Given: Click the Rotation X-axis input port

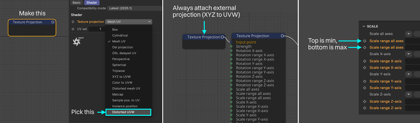Looking at the screenshot, I should coord(231,51).
